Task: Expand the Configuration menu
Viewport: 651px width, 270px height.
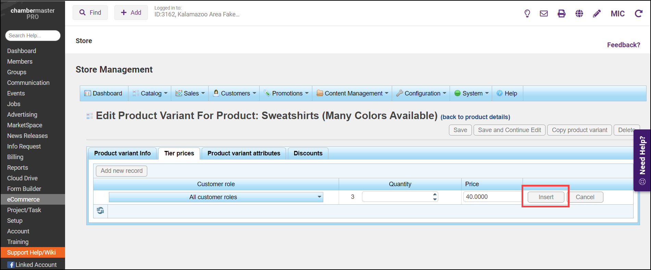Action: pyautogui.click(x=422, y=93)
